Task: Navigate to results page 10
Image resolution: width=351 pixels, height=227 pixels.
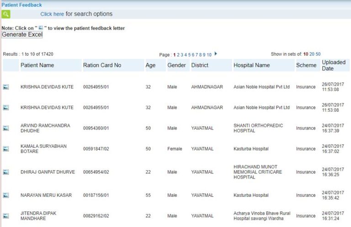Action: pyautogui.click(x=209, y=54)
